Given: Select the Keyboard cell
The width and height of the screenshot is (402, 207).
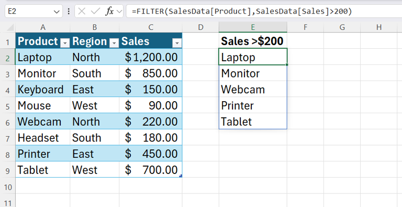Looking at the screenshot, I should tap(42, 90).
